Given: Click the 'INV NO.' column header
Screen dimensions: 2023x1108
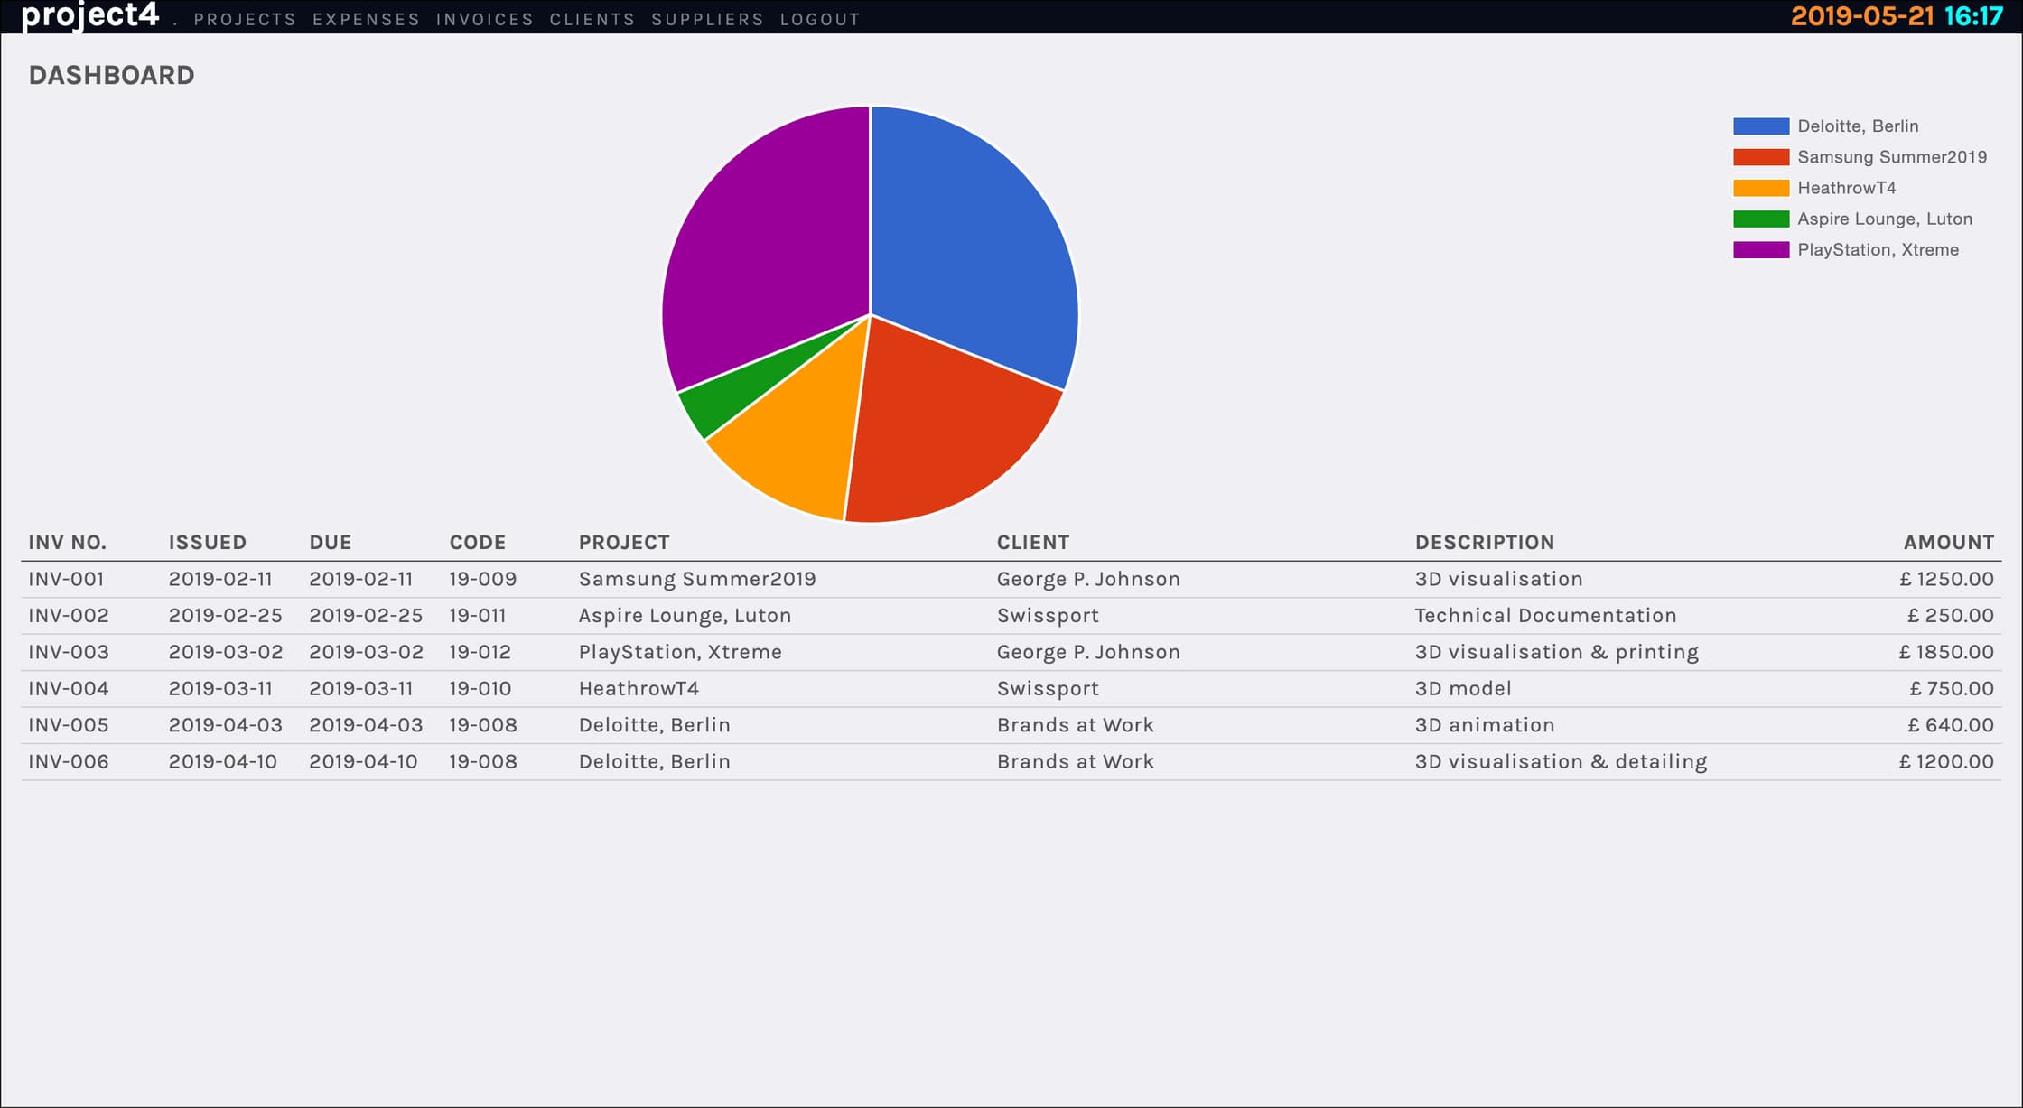Looking at the screenshot, I should tap(68, 543).
